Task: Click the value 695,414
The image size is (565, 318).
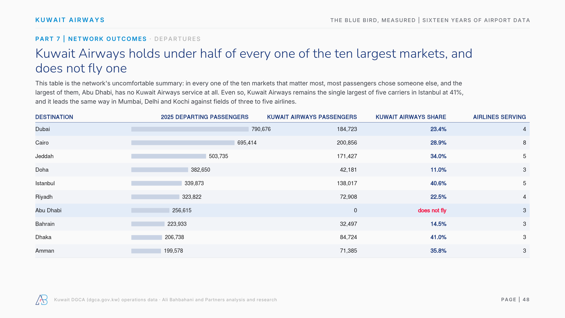Action: [x=247, y=143]
